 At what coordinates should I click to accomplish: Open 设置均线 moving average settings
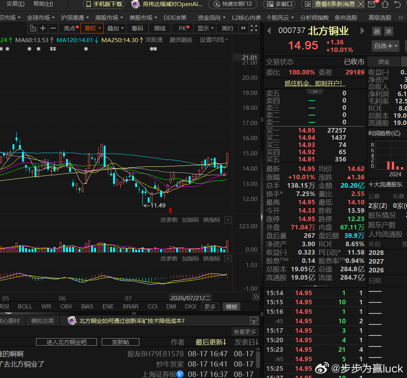coord(214,40)
